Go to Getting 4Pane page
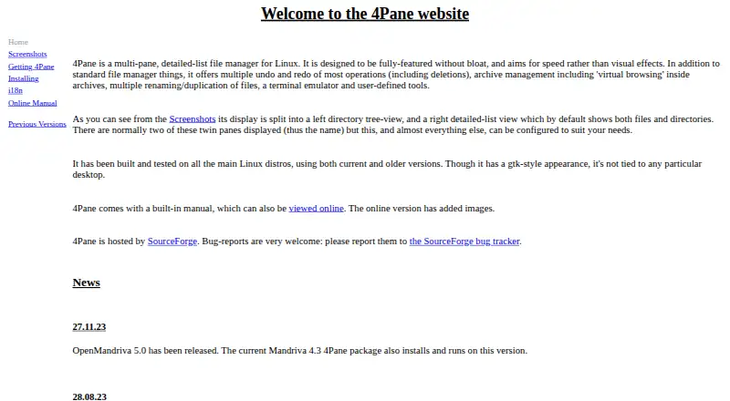The image size is (730, 401). point(31,67)
